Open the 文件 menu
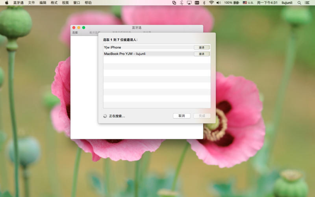The height and width of the screenshot is (197, 315). (x=31, y=3)
